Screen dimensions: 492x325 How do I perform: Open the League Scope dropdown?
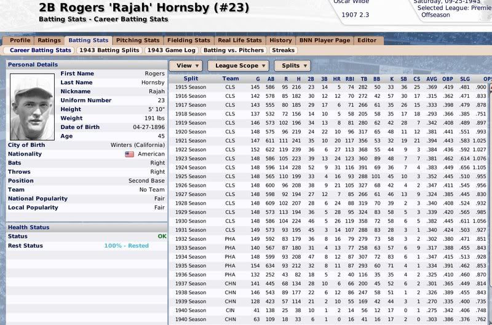238,65
